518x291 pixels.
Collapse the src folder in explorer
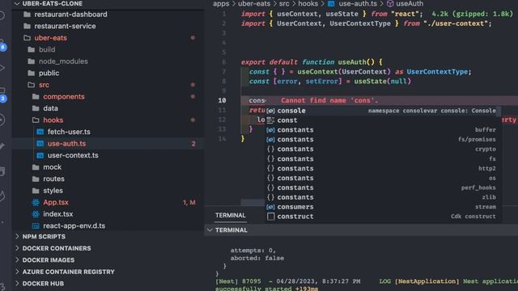pyautogui.click(x=32, y=85)
